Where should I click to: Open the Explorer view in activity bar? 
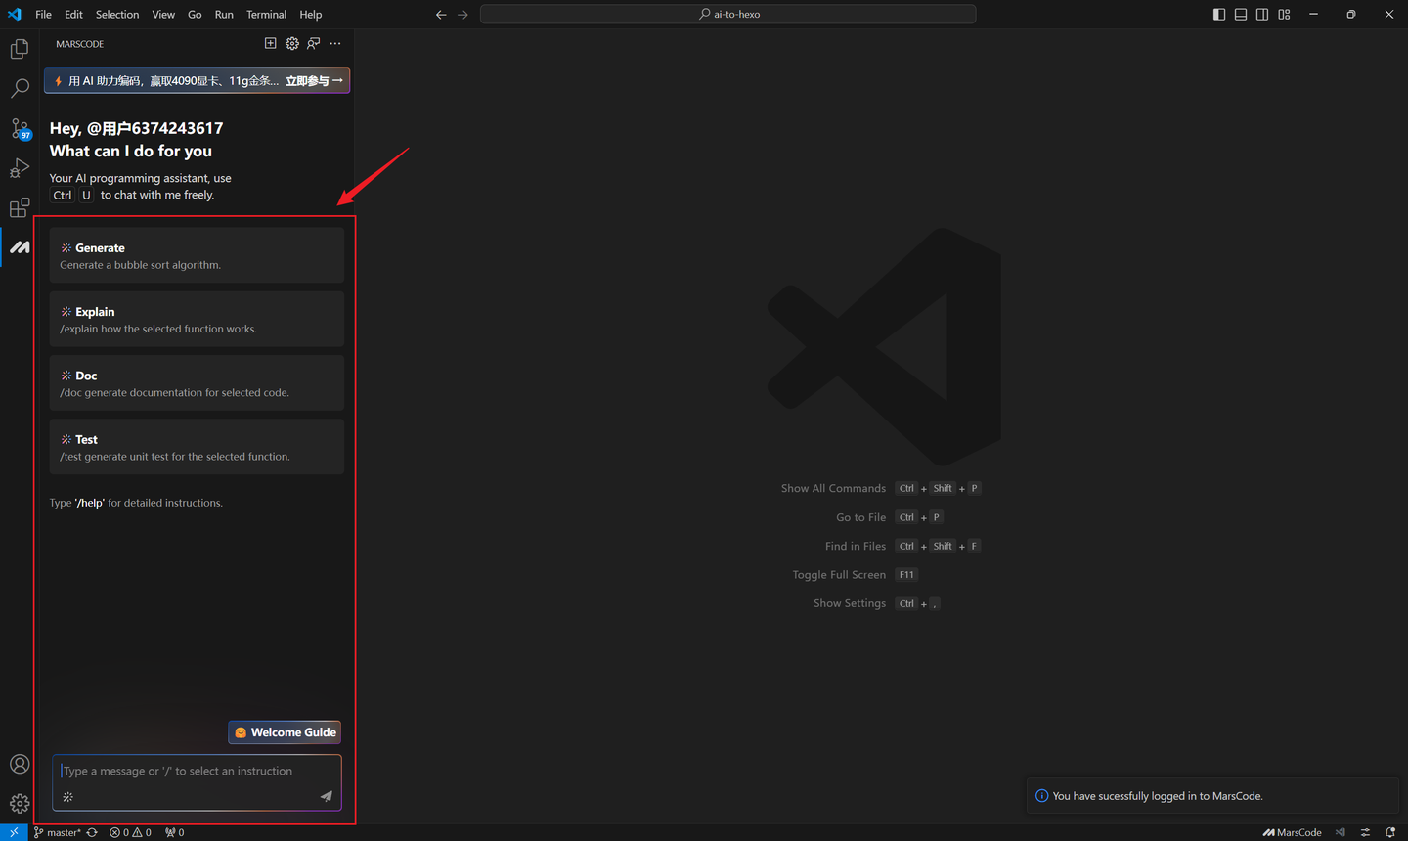pos(20,49)
